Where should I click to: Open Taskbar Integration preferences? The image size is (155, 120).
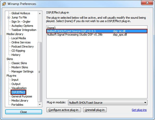[24, 30]
